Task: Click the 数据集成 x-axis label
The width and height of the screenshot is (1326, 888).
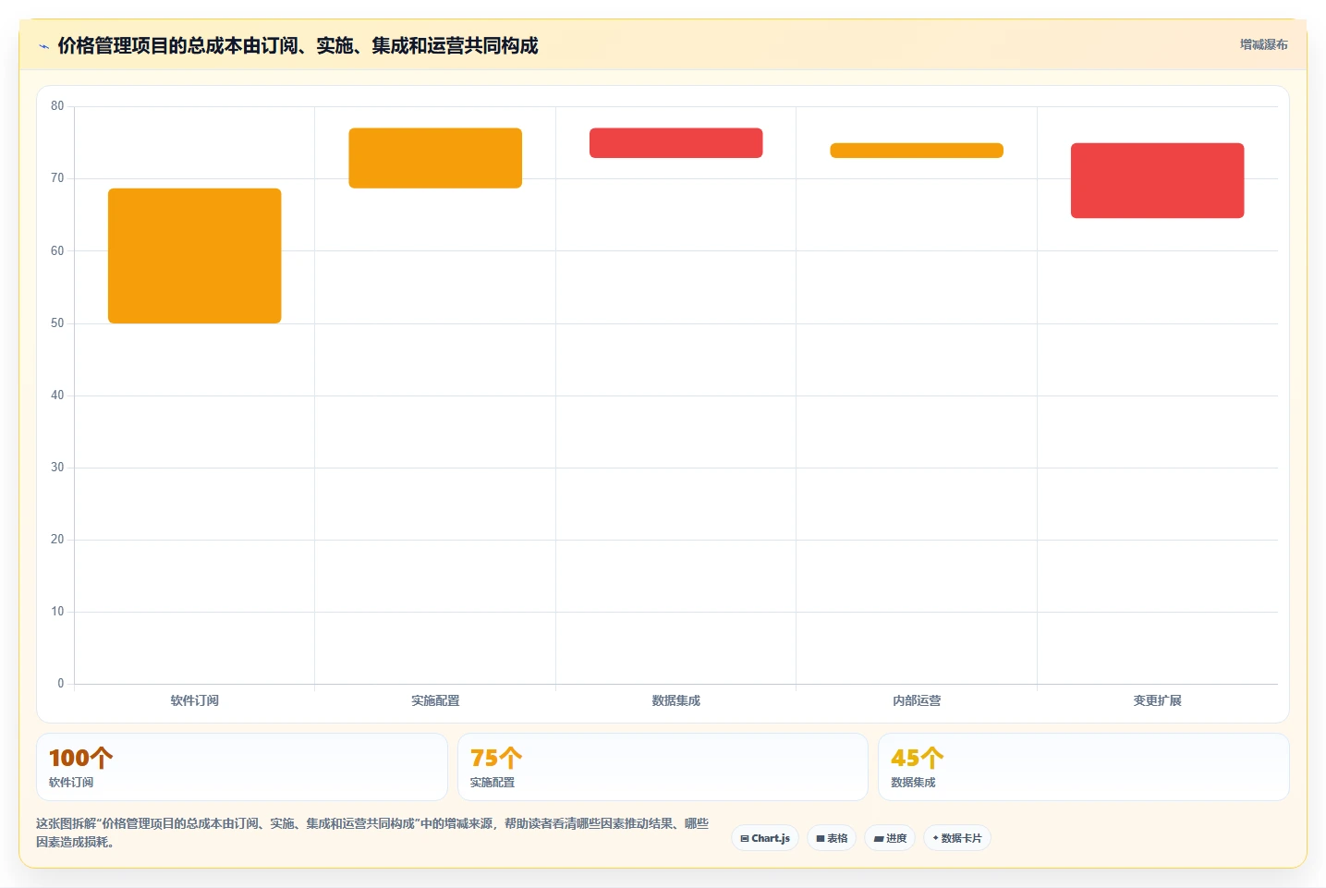Action: 676,700
